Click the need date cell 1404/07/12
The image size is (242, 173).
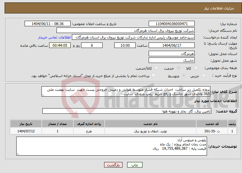[x=26, y=131]
